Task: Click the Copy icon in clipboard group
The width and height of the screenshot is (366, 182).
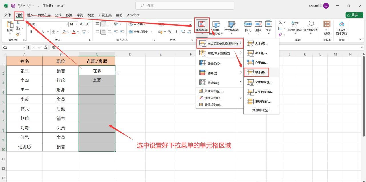Action: point(18,28)
